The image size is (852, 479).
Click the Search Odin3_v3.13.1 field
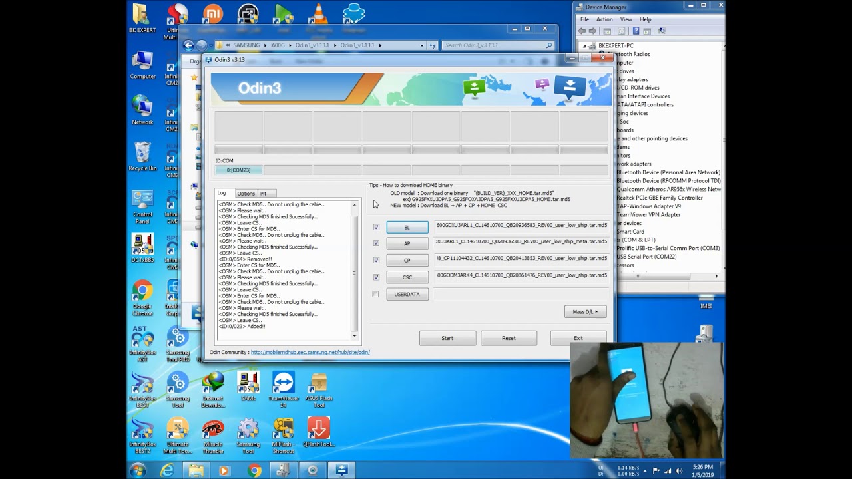tap(498, 45)
